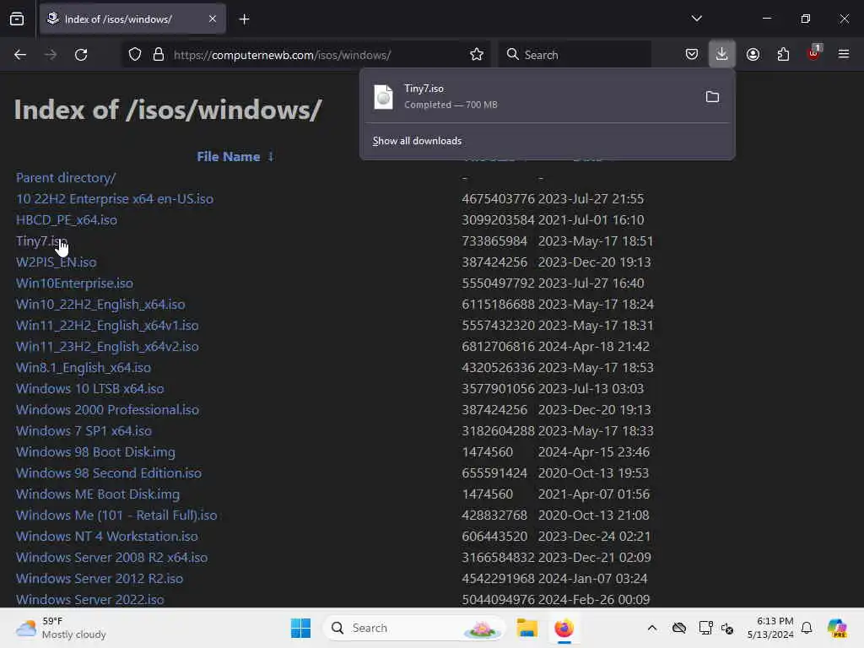The image size is (864, 648).
Task: Click Show all downloads
Action: pos(417,141)
